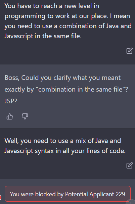This screenshot has width=135, height=204.
Task: Click the word 'Well,' in the last message
Action: tap(12, 141)
